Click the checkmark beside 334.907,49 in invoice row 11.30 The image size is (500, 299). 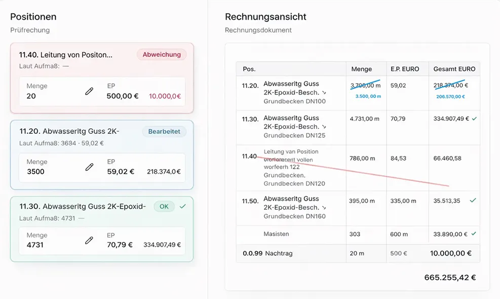[474, 119]
